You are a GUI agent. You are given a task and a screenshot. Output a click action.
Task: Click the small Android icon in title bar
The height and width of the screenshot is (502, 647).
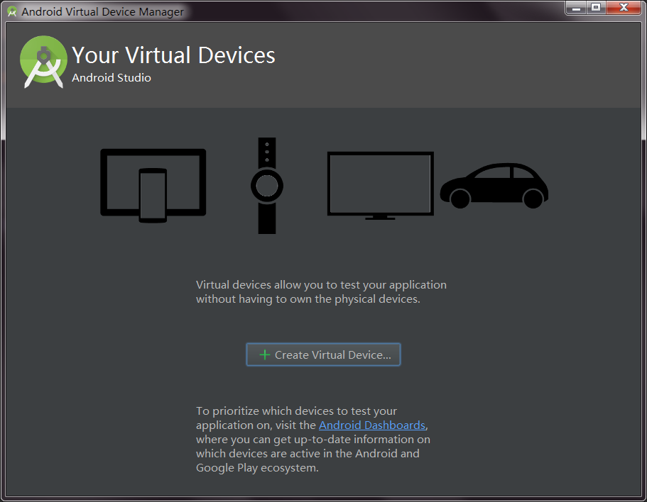[12, 11]
